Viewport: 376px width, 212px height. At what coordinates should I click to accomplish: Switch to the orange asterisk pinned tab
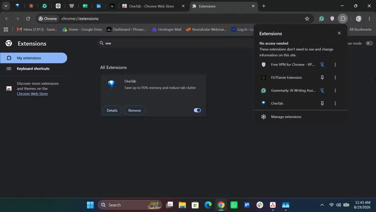(x=31, y=6)
